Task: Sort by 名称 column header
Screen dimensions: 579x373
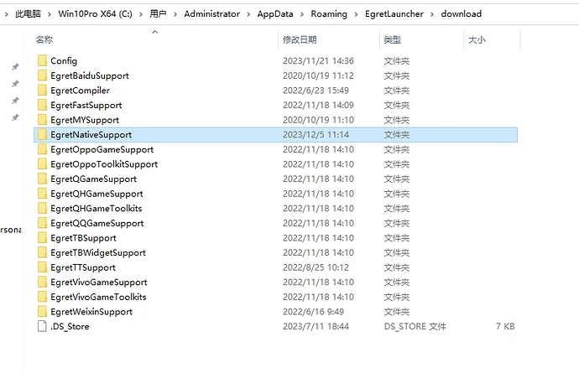Action: point(44,39)
